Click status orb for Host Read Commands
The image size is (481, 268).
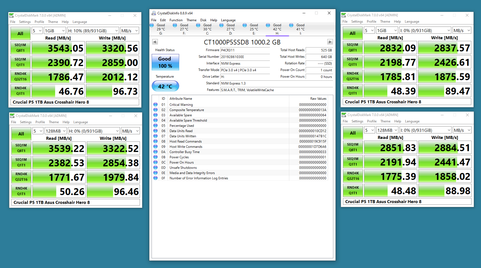(x=155, y=141)
